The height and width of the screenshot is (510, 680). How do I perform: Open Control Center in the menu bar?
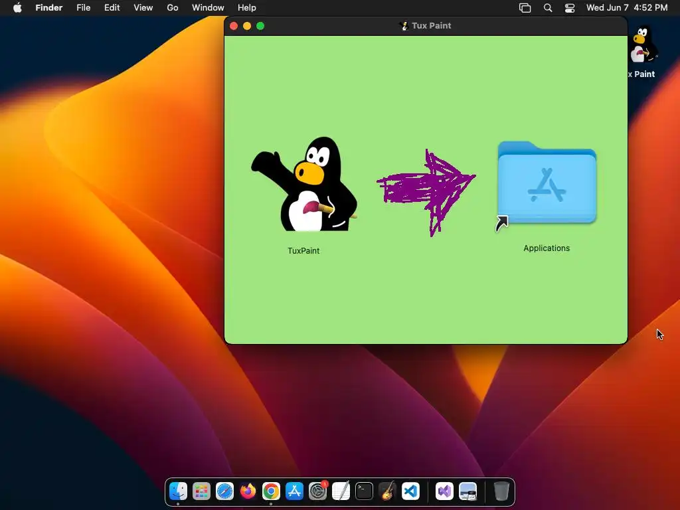(x=569, y=8)
